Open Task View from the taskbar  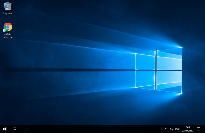point(24,129)
